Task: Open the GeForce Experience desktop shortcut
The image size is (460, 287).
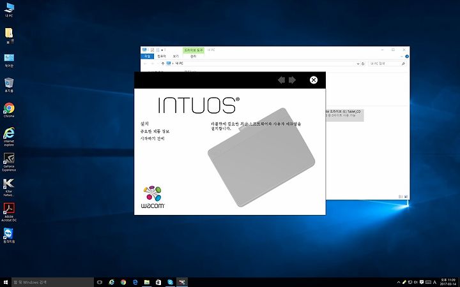Action: click(x=9, y=162)
